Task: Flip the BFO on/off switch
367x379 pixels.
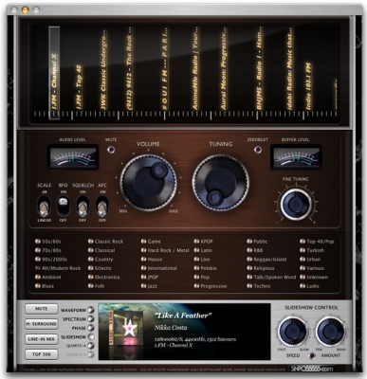Action: 64,206
